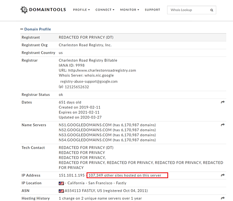The width and height of the screenshot is (233, 201).
Task: Click the 'IANA ID: 9998' line
Action: point(72,65)
